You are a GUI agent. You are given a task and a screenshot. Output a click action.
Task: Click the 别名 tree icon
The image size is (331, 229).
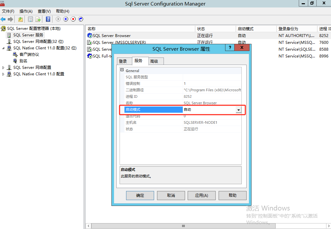point(15,61)
